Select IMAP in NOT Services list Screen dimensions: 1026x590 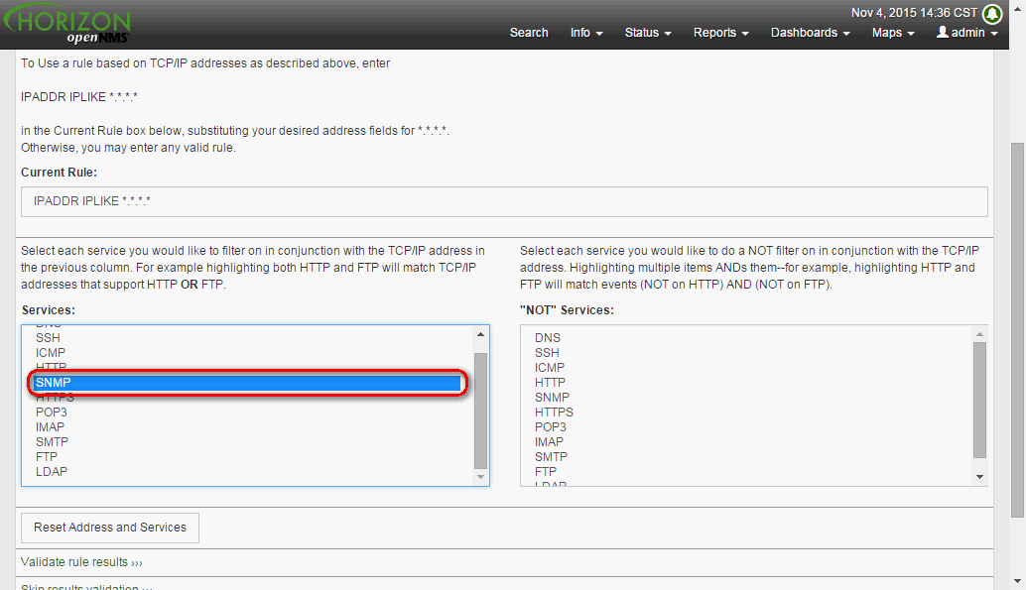(549, 442)
